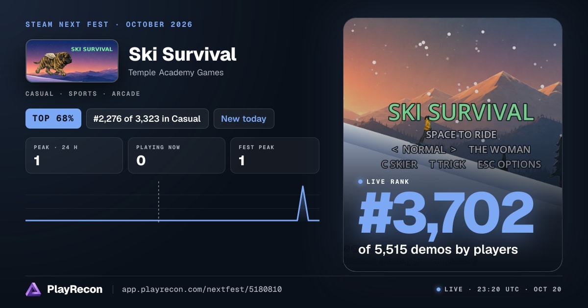Click the Temple Academy Games developer name
Screen dimensions: 588x308
(176, 72)
